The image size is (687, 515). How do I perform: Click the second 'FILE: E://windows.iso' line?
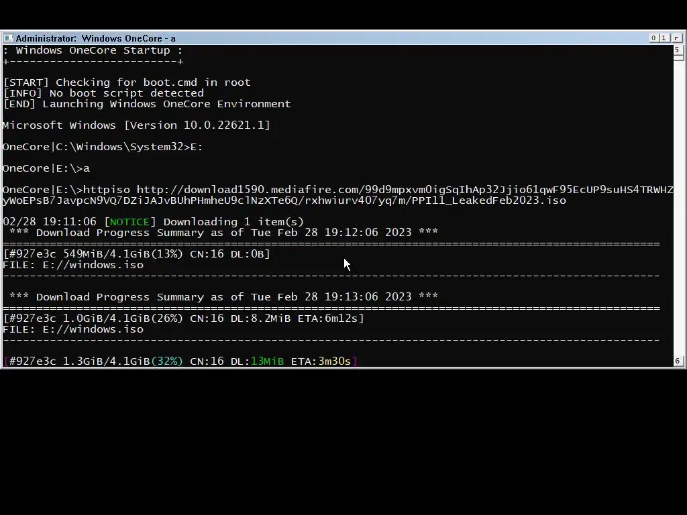pos(72,329)
